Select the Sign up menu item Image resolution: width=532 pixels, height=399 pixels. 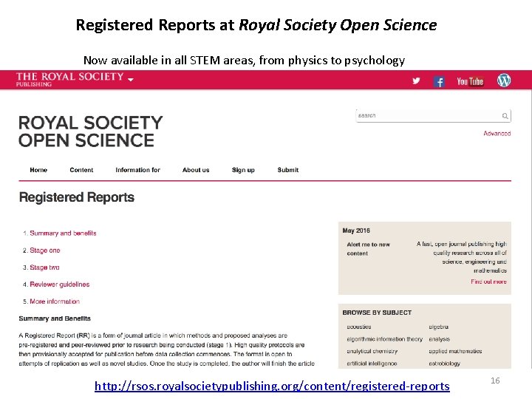click(243, 170)
